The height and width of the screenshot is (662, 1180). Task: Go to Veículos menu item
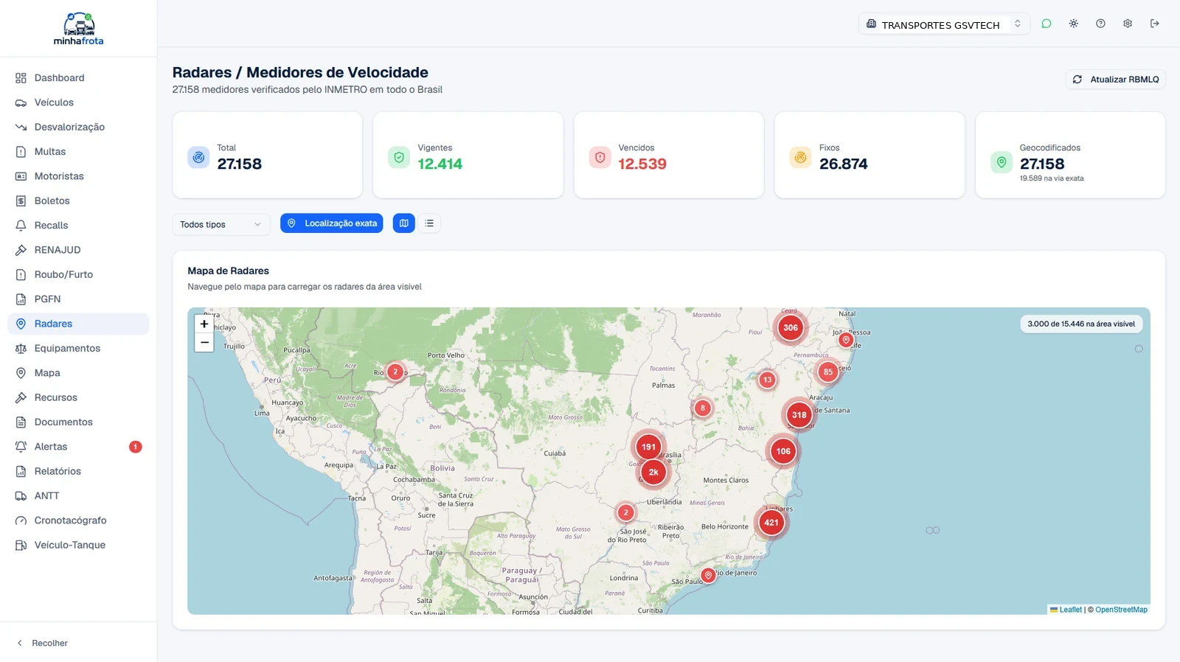click(78, 102)
